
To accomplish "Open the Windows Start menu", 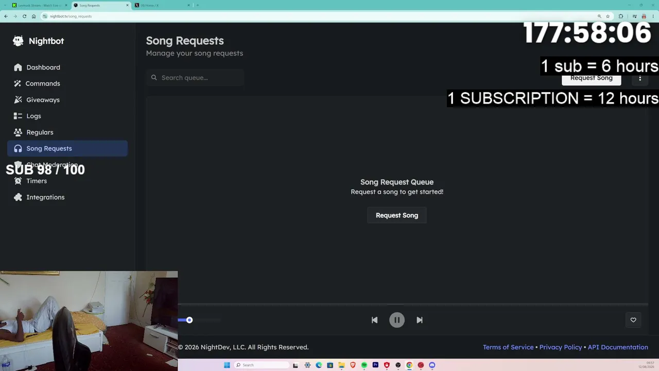I will click(227, 365).
